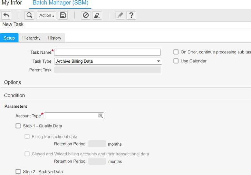Open the Action dropdown menu
The width and height of the screenshot is (251, 175).
47,15
